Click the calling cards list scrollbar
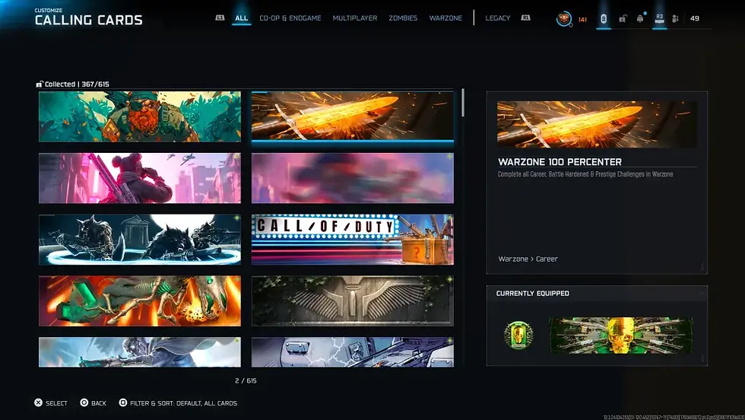Screen dimensions: 745x420 click(x=463, y=103)
